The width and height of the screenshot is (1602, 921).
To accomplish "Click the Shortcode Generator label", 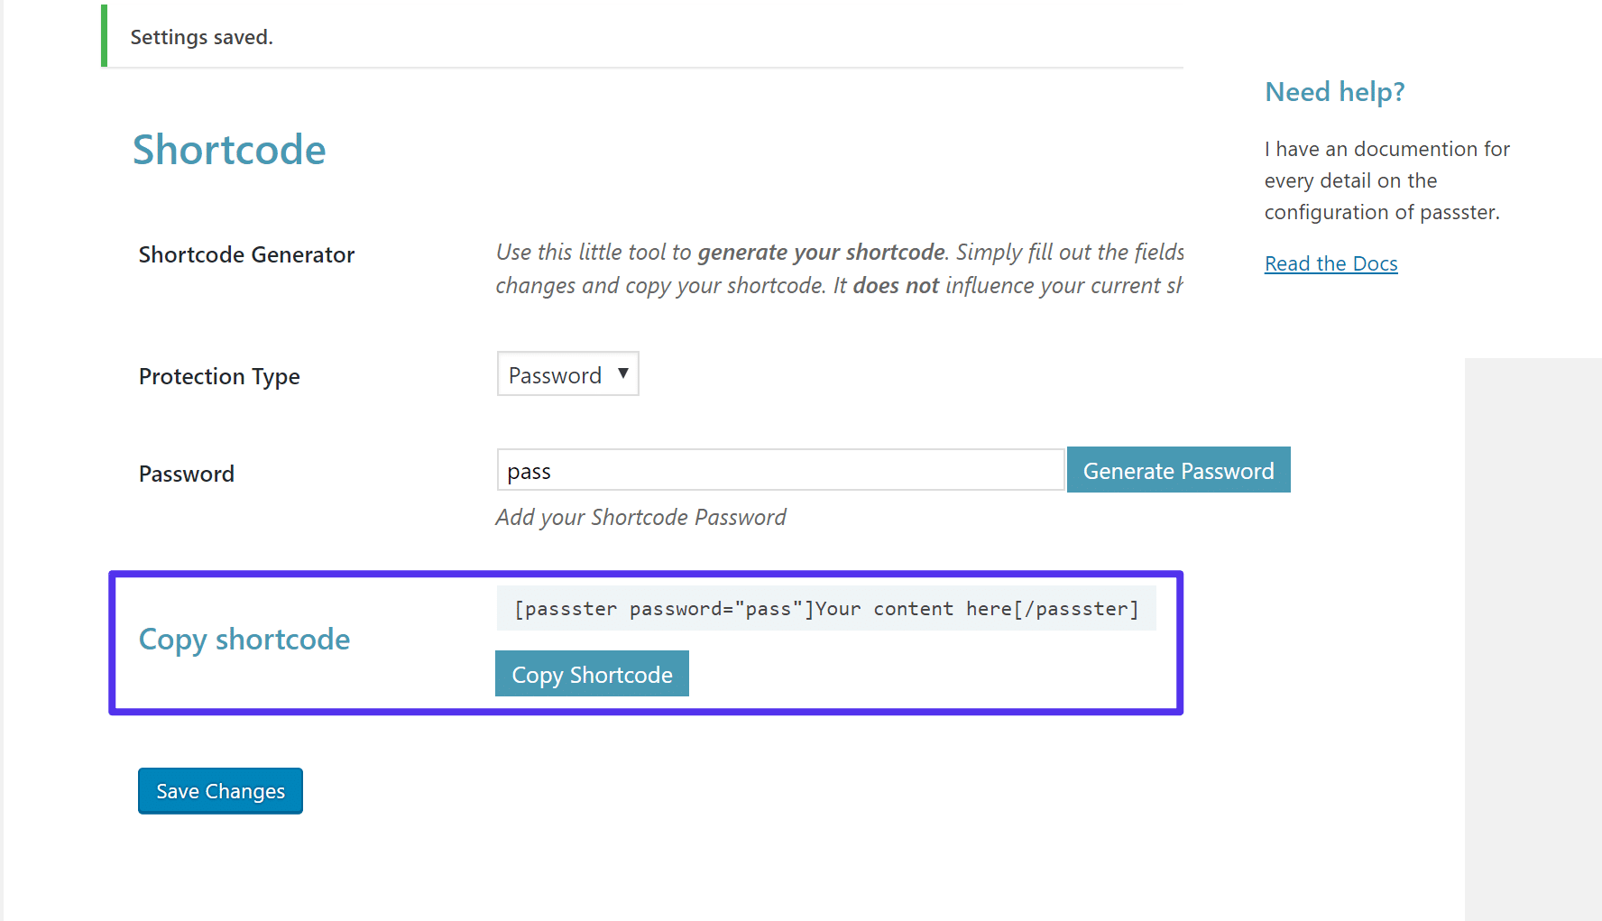I will [245, 254].
